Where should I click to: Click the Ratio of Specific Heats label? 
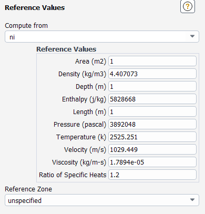pyautogui.click(x=73, y=175)
